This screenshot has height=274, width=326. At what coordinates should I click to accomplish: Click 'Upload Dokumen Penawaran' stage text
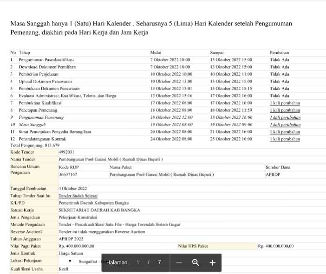tap(45, 82)
